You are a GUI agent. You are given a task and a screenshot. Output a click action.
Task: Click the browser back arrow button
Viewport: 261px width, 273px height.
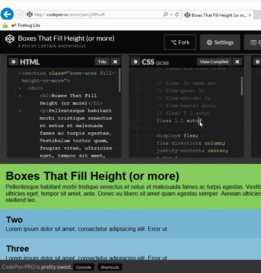click(7, 14)
